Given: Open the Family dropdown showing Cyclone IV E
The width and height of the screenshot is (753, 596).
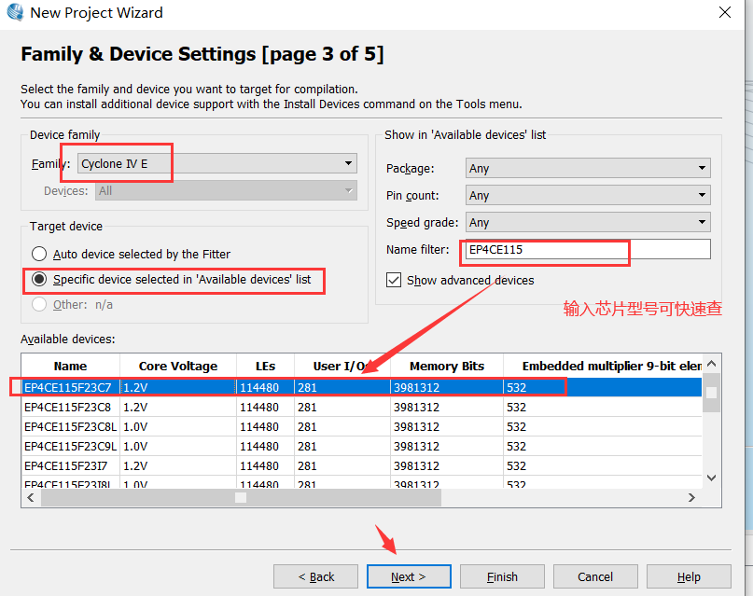Looking at the screenshot, I should pos(217,163).
